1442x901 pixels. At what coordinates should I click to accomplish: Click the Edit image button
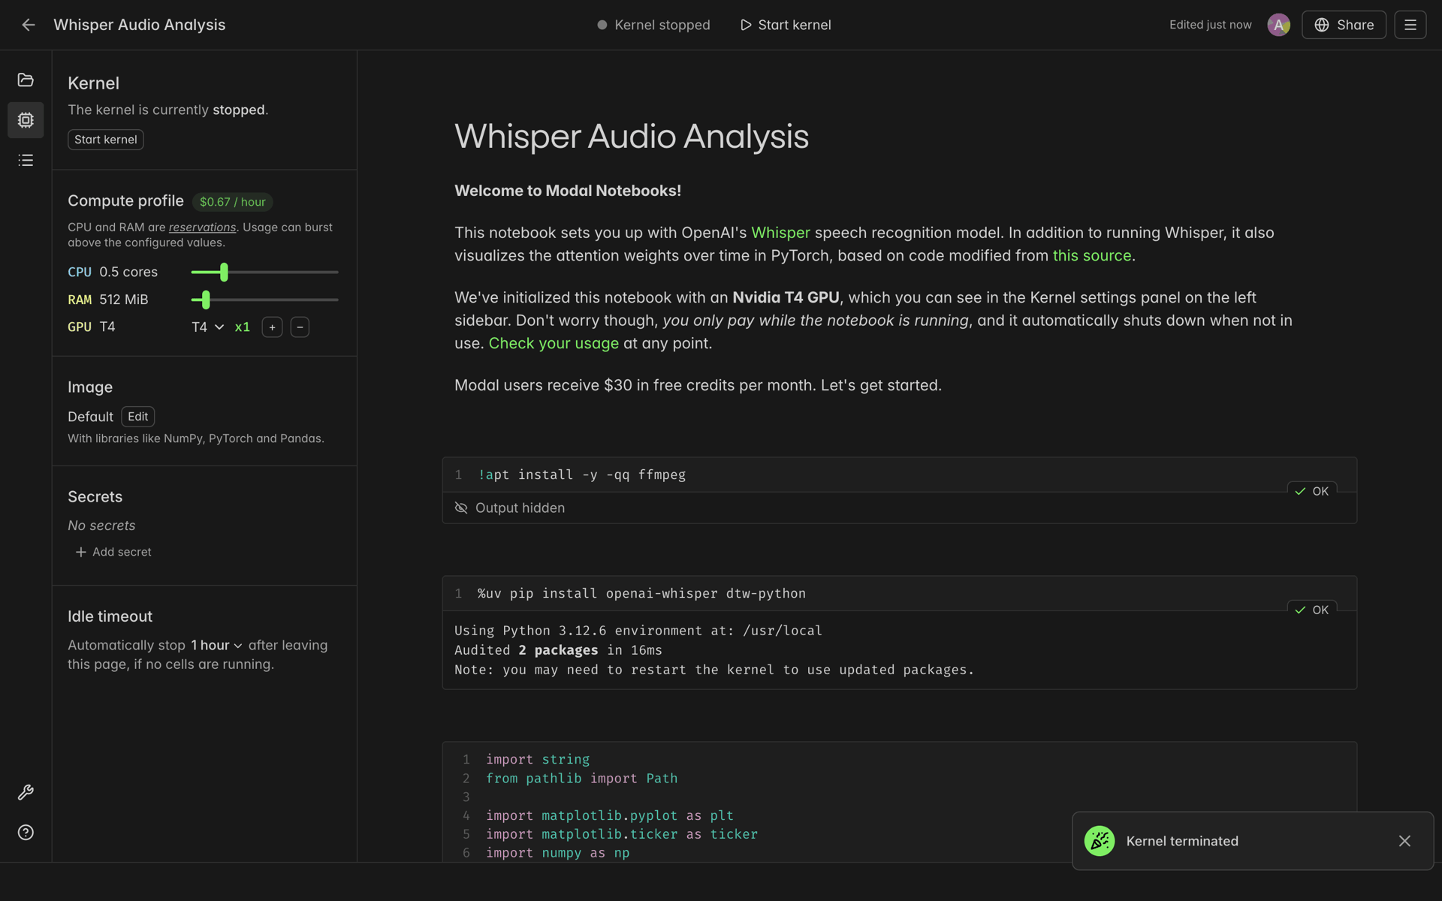pos(138,417)
